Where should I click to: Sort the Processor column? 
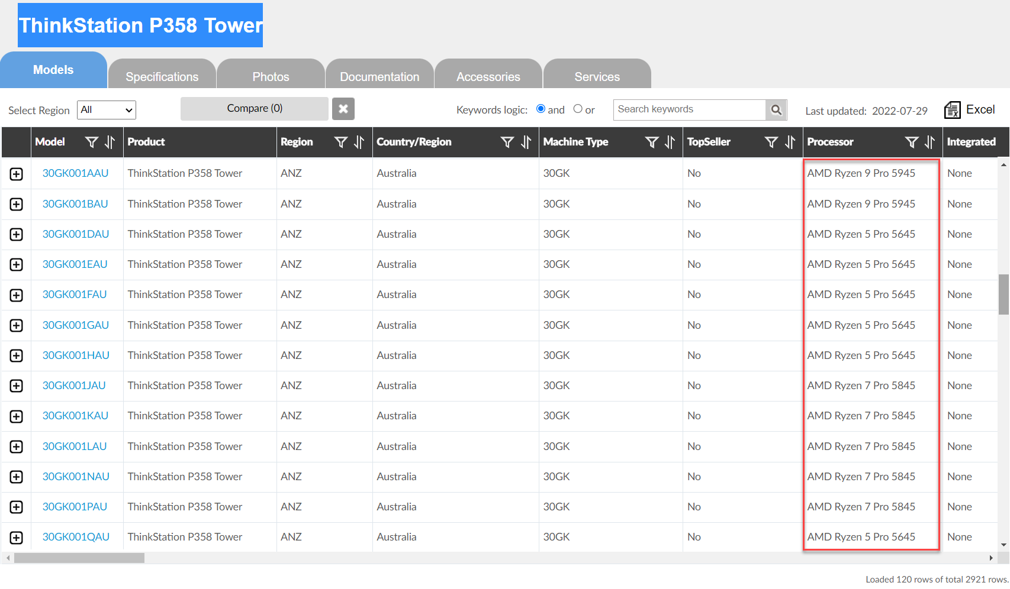coord(929,143)
